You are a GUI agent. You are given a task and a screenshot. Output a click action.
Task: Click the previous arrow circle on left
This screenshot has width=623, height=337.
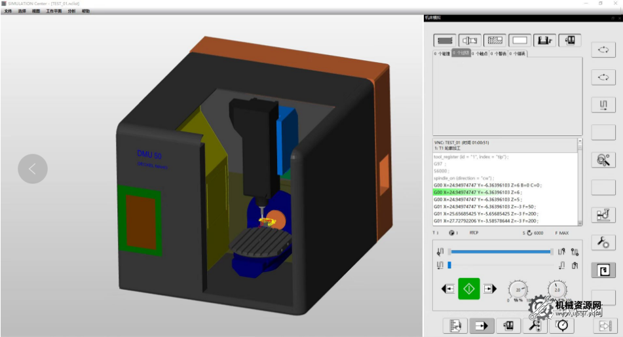pos(33,169)
